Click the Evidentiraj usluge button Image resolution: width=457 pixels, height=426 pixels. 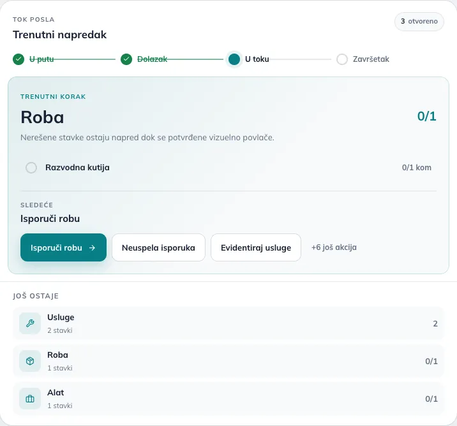[x=256, y=247]
